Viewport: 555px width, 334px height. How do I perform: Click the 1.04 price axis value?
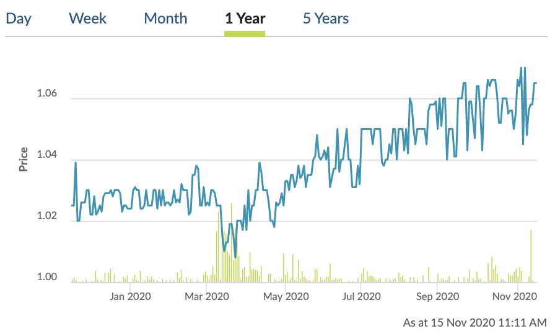[49, 155]
